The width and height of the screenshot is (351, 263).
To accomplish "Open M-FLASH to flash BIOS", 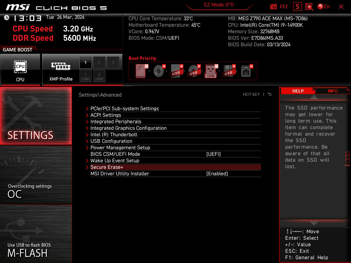I will [36, 234].
